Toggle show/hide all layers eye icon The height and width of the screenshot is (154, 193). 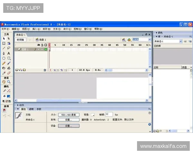pyautogui.click(x=39, y=45)
